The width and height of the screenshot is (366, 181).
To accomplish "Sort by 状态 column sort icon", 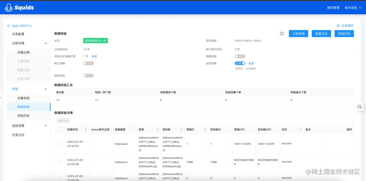I will (301, 130).
